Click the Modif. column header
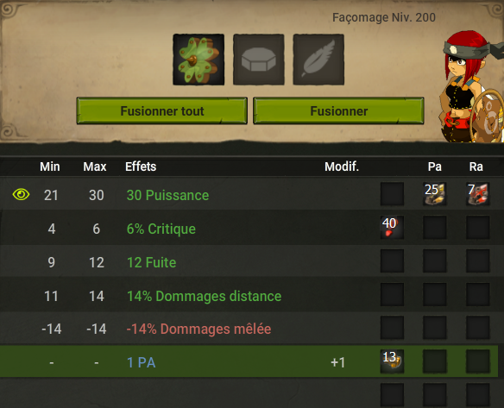Viewport: 504px width, 408px height. 342,166
